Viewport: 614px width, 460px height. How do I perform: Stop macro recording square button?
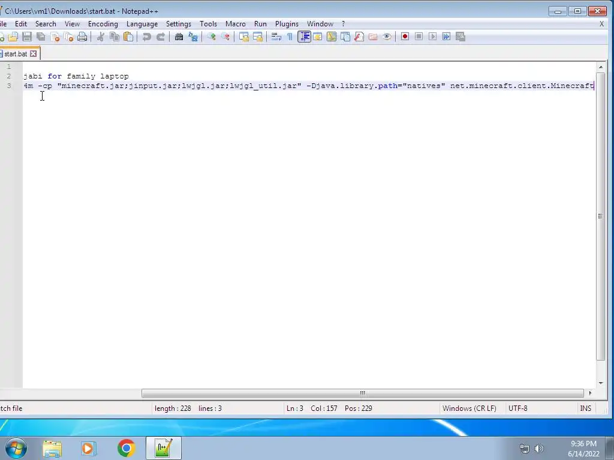pyautogui.click(x=419, y=37)
